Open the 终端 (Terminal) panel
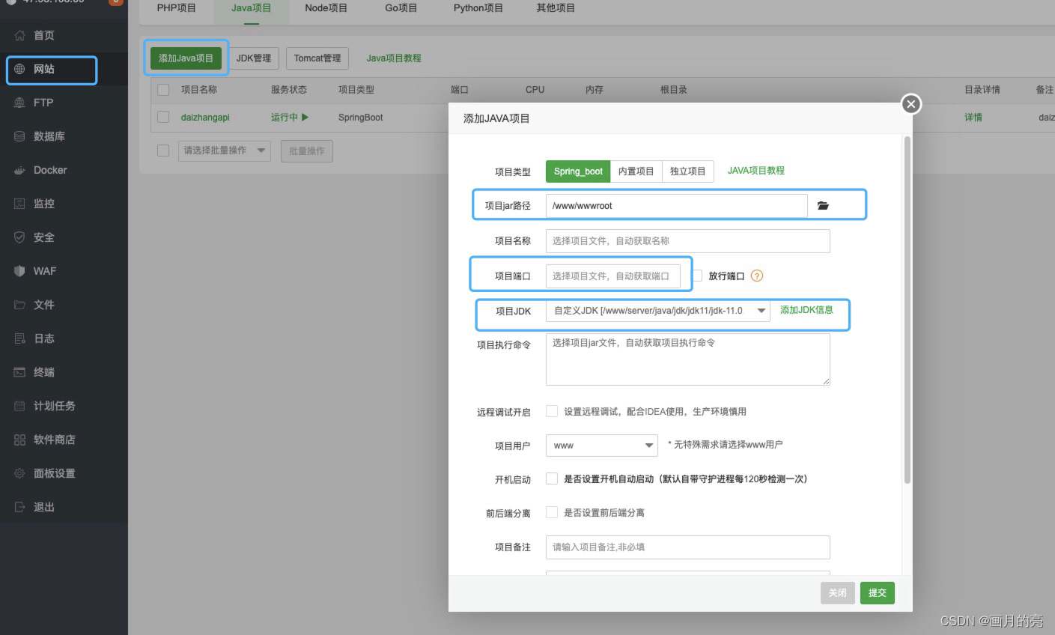1055x635 pixels. click(43, 372)
